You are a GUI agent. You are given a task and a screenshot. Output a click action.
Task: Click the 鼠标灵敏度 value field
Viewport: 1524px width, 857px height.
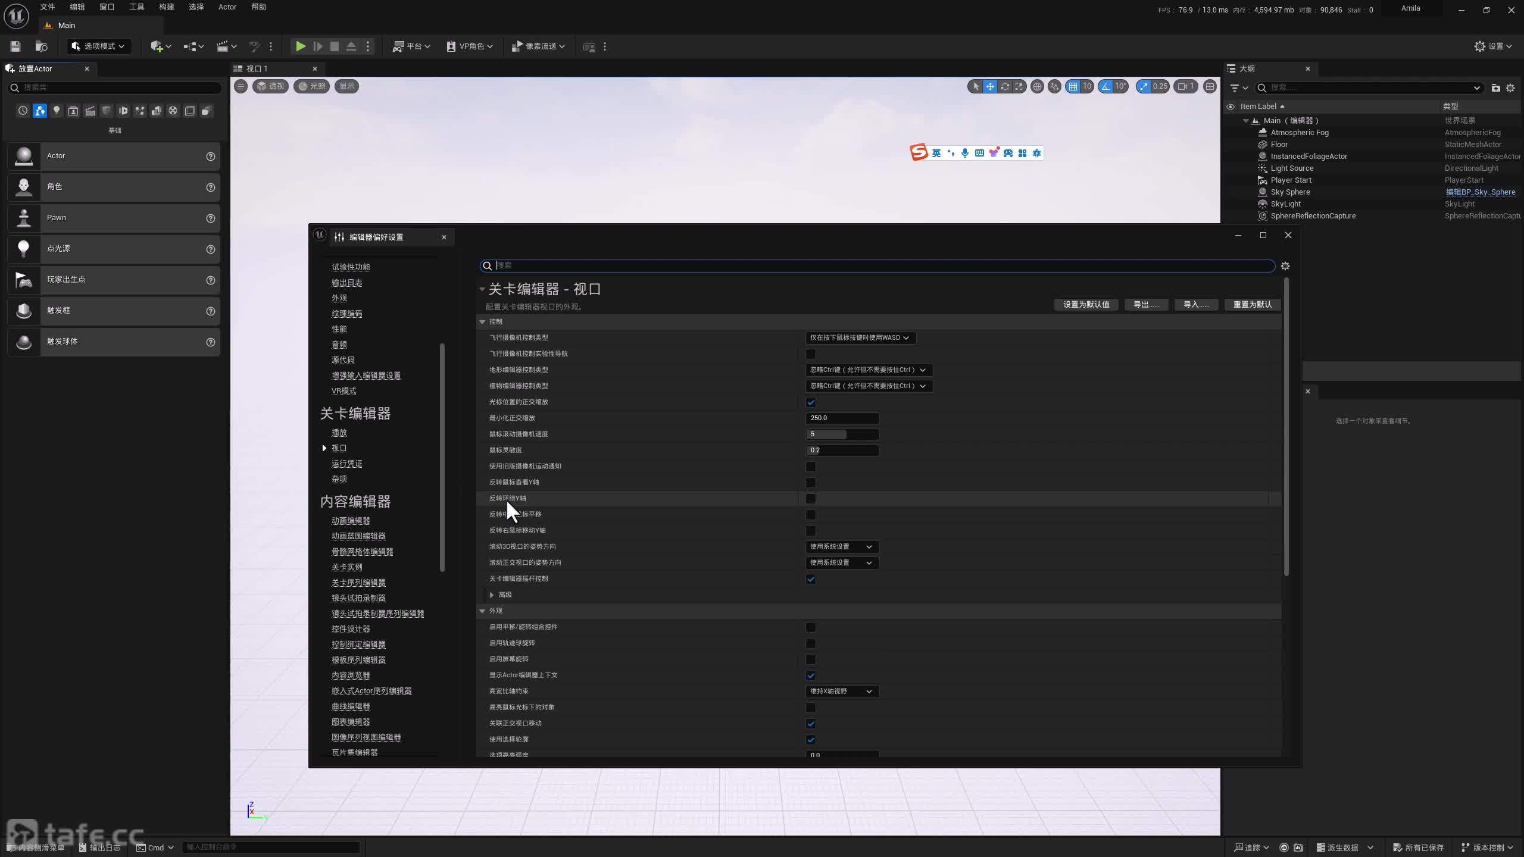842,451
